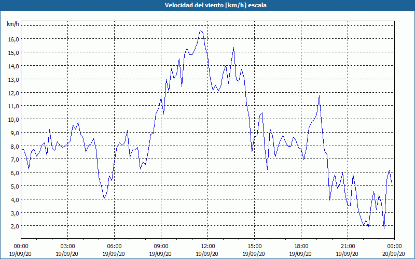Select the '12:00' x-axis time label
Screen dimensions: 415x259
[x=208, y=247]
